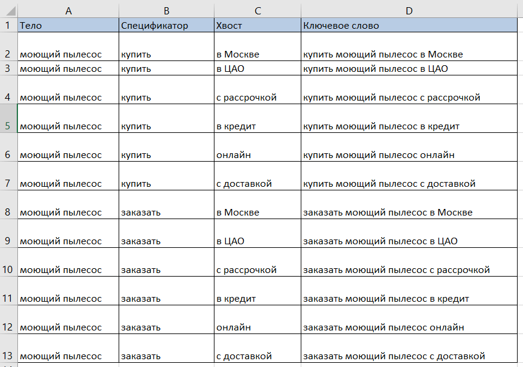Select cell 'купить моющий пылесос онлайн'
523x367 pixels.
pos(409,147)
